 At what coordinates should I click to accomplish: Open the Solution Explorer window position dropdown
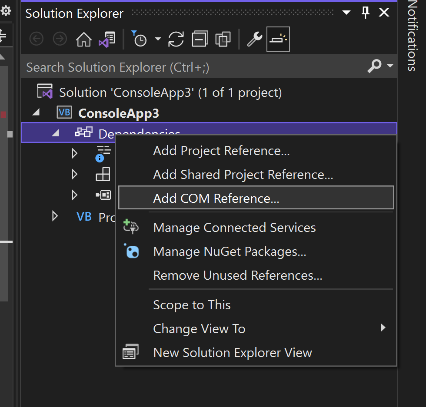click(346, 13)
